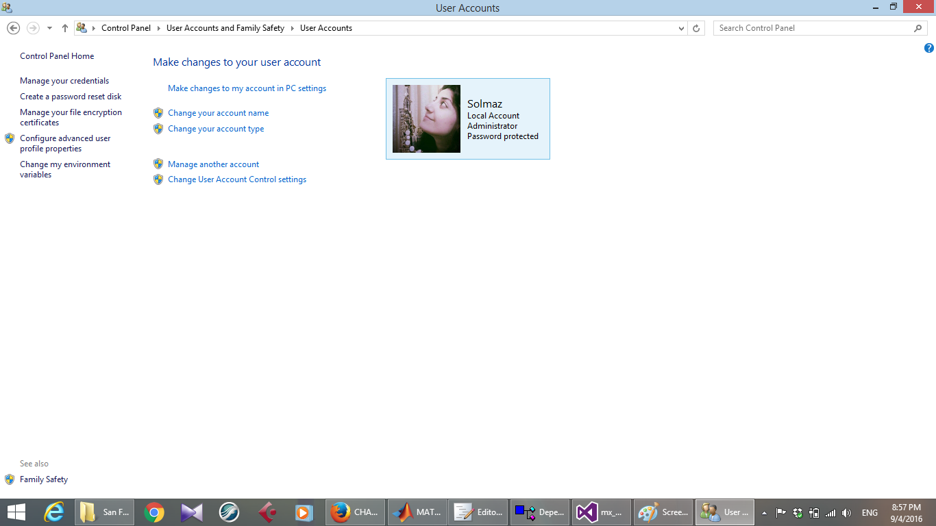Image resolution: width=936 pixels, height=526 pixels.
Task: Click shield icon beside User Account Control settings
Action: coord(158,179)
